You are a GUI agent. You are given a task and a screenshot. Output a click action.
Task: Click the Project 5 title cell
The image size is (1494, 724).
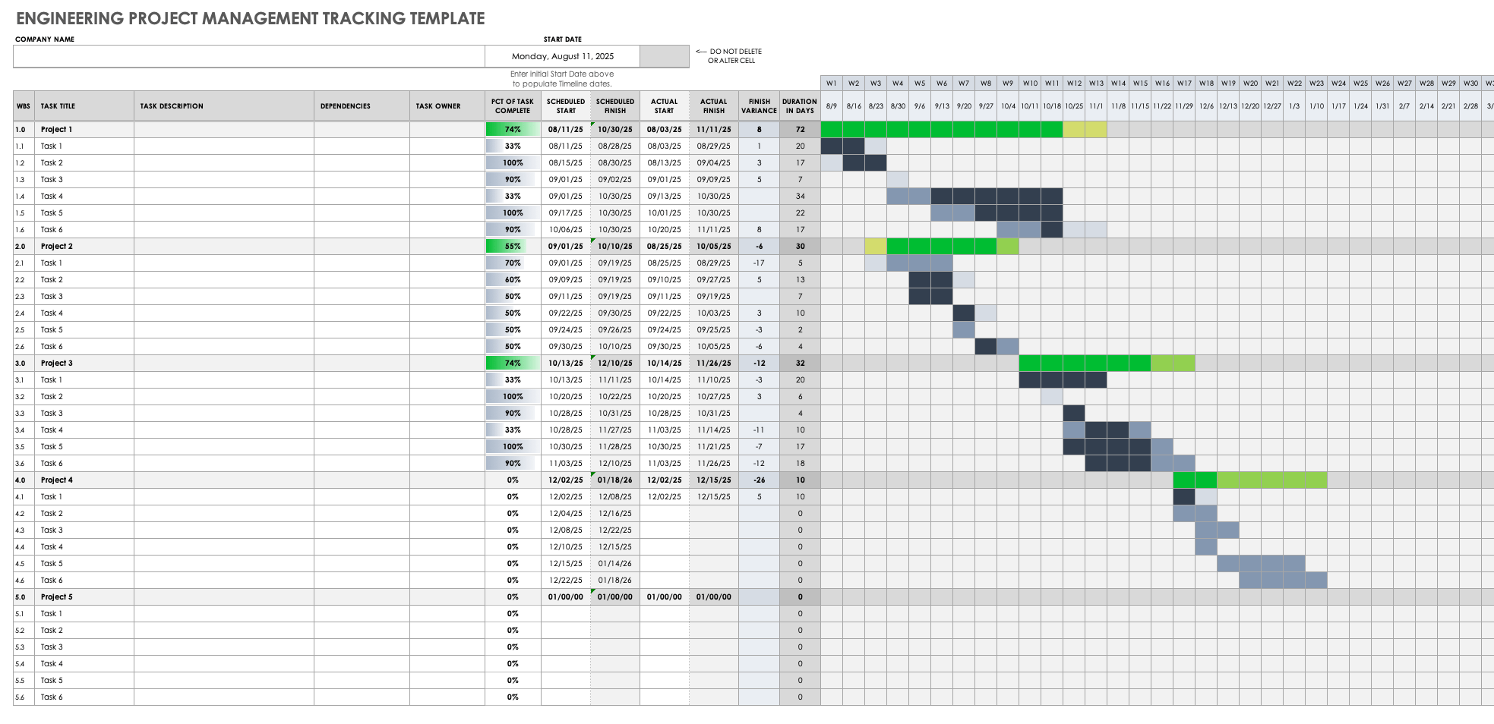pyautogui.click(x=84, y=597)
